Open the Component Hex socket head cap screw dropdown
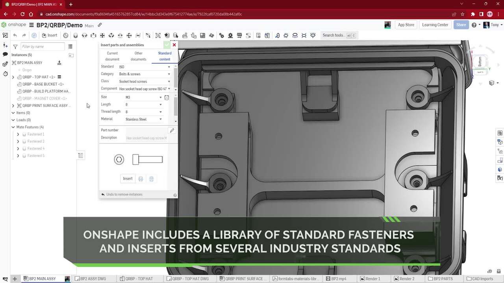 click(x=145, y=89)
